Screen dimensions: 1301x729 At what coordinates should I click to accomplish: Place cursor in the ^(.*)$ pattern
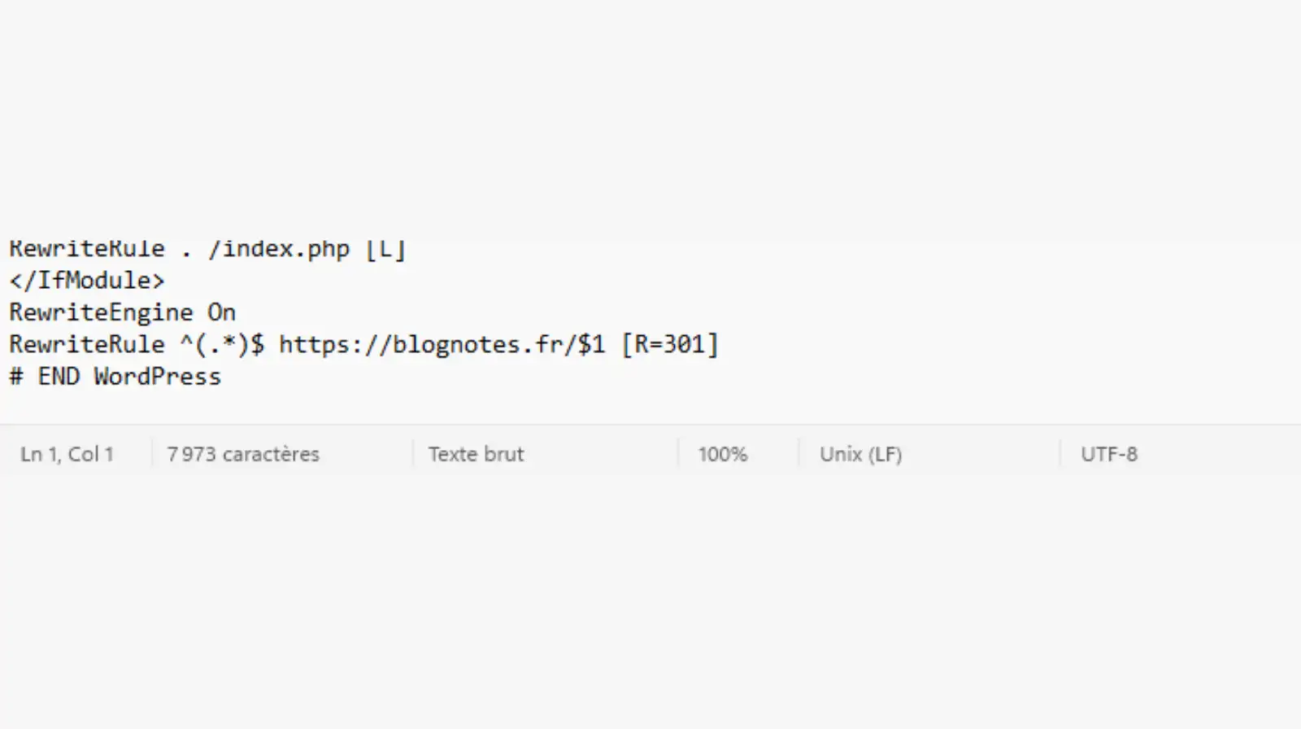click(x=222, y=345)
